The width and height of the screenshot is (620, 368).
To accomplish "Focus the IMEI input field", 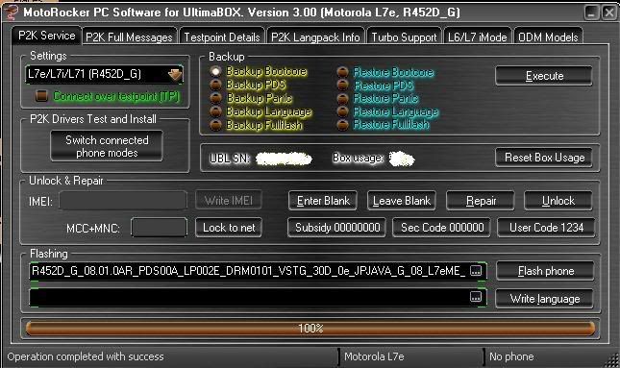I will pos(123,201).
